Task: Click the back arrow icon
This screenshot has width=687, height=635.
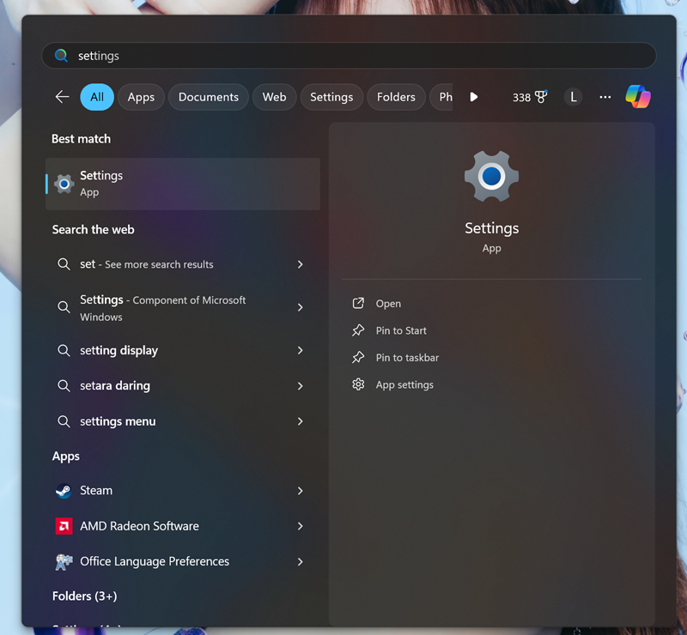Action: [x=62, y=97]
